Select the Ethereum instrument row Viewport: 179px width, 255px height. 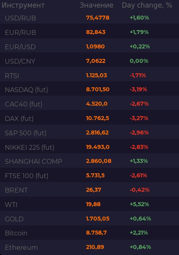[90, 247]
